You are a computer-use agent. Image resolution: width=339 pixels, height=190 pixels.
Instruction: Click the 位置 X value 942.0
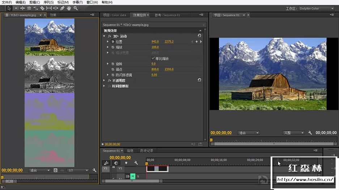coord(155,41)
